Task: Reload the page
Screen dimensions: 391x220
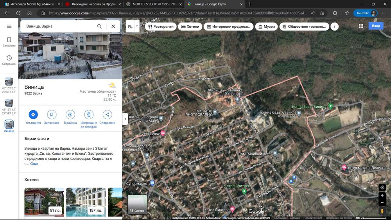Action: (x=18, y=13)
